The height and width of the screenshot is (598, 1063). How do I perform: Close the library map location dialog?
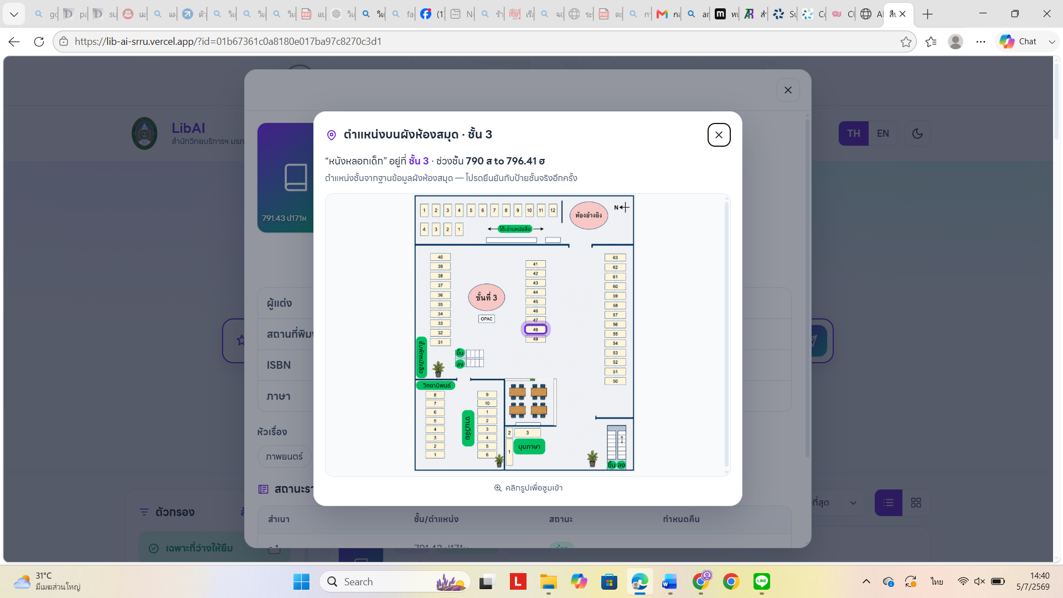tap(719, 135)
